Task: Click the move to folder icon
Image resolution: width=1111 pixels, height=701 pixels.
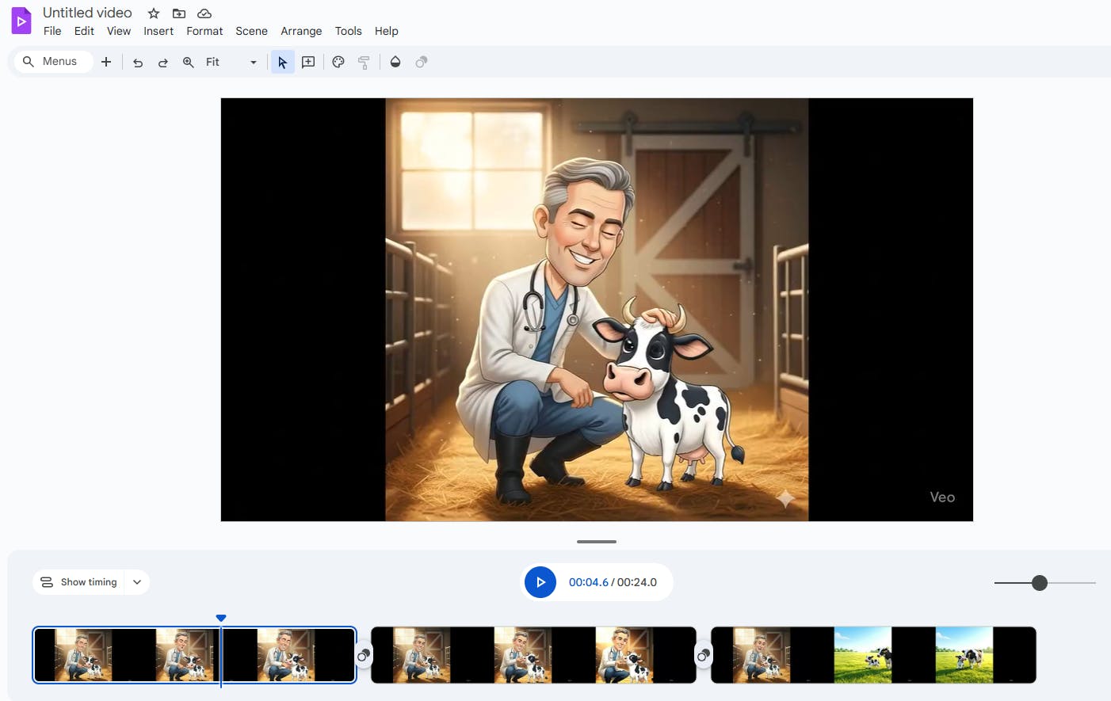Action: click(x=179, y=13)
